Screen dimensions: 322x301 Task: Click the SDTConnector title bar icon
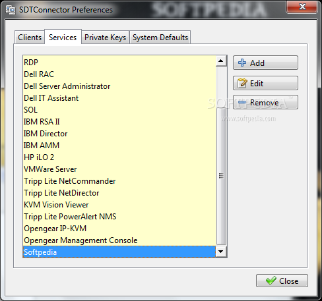click(11, 10)
